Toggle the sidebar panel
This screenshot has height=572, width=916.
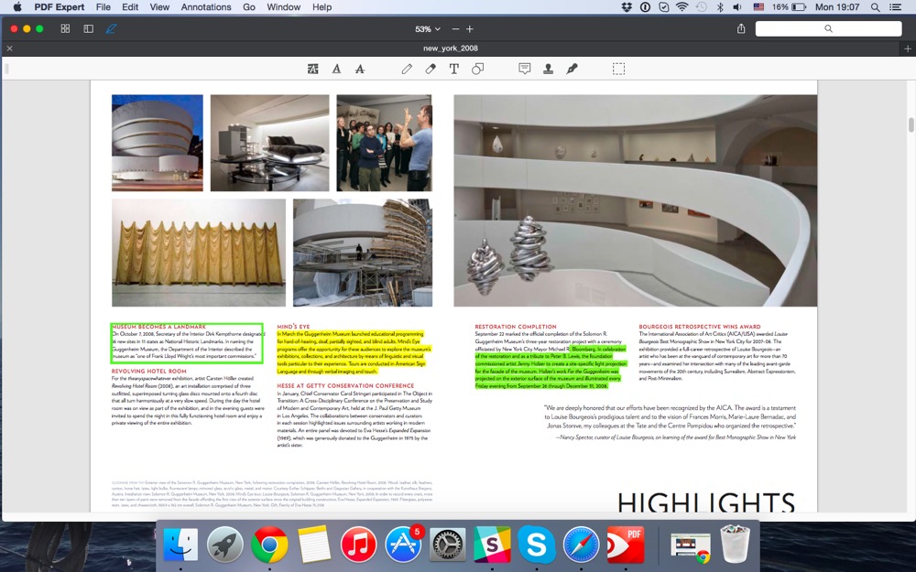click(x=89, y=28)
